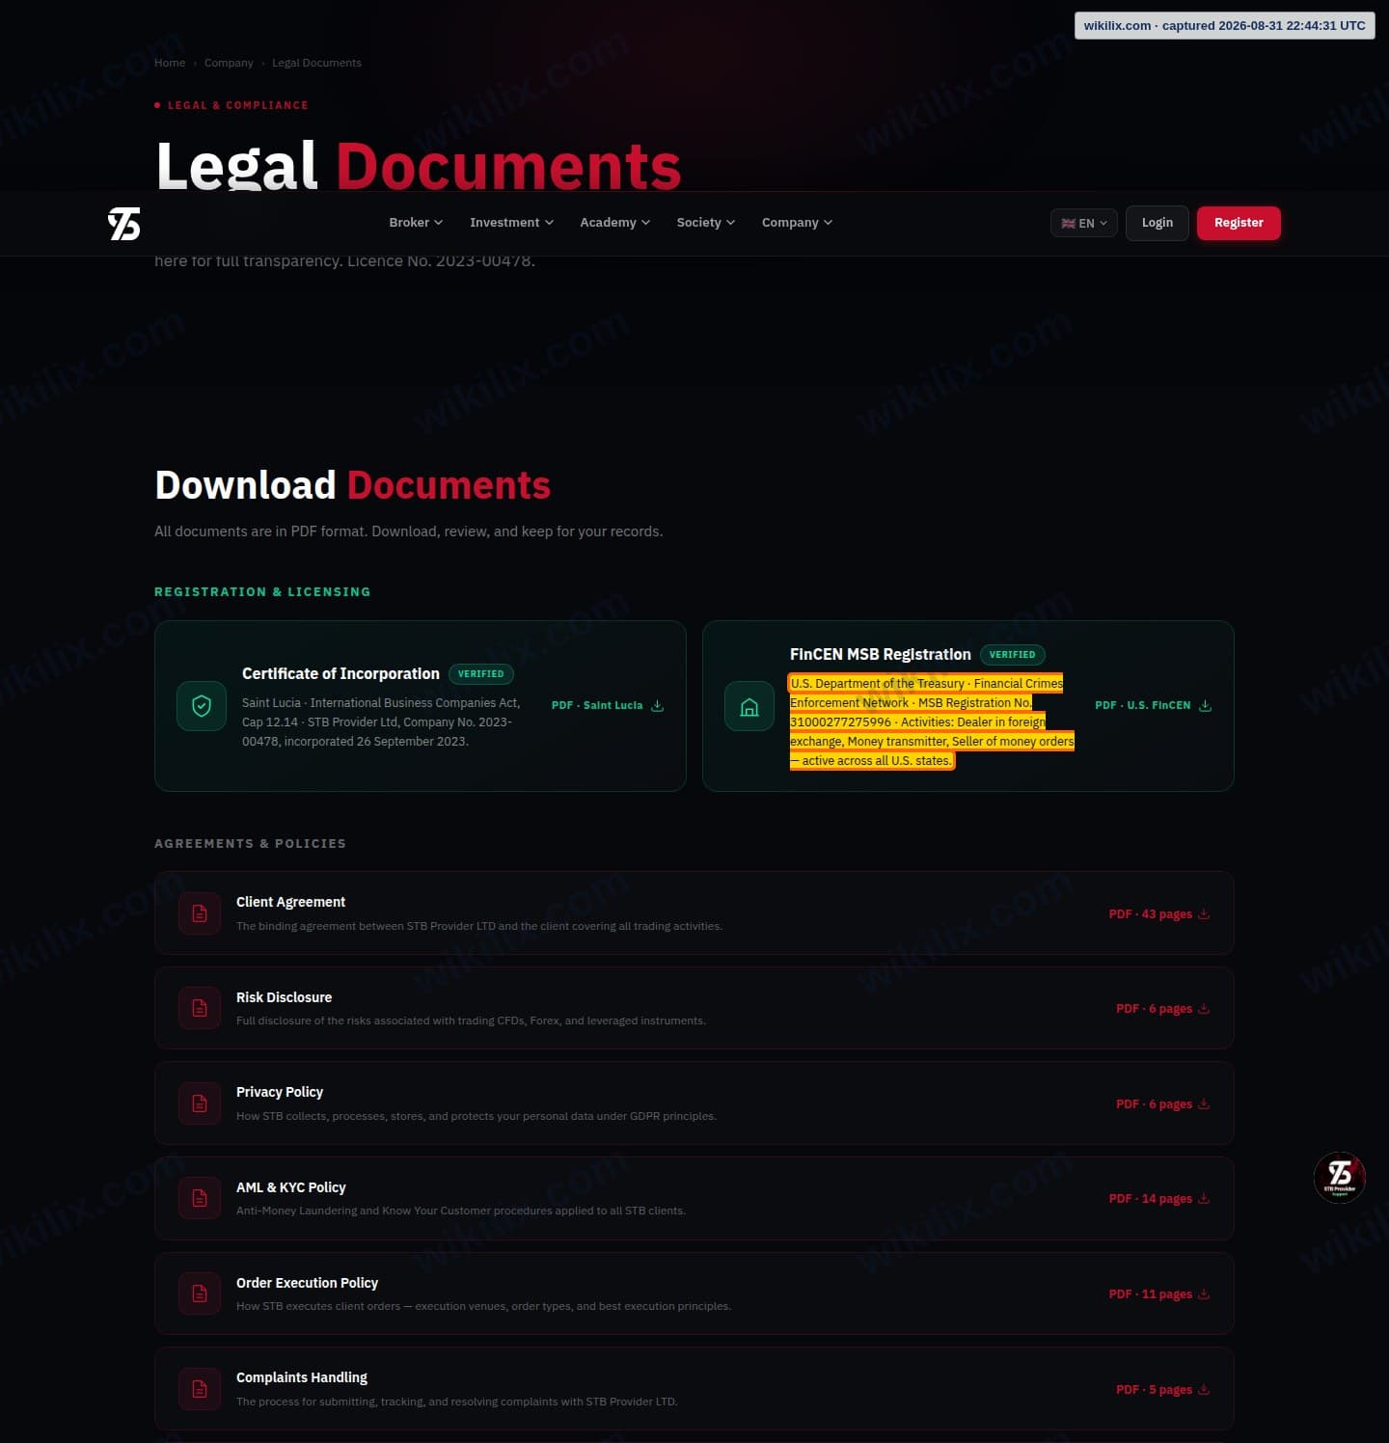Viewport: 1389px width, 1443px height.
Task: Download the Client Agreement PDF · 43 pages
Action: pos(1159,913)
